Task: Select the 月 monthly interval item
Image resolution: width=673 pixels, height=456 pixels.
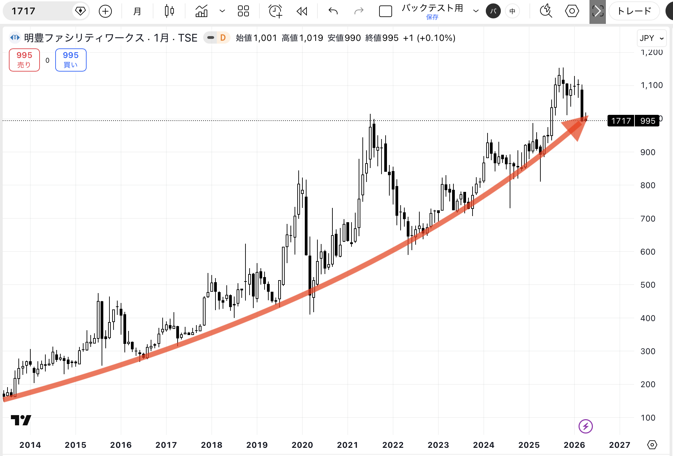Action: pyautogui.click(x=137, y=11)
